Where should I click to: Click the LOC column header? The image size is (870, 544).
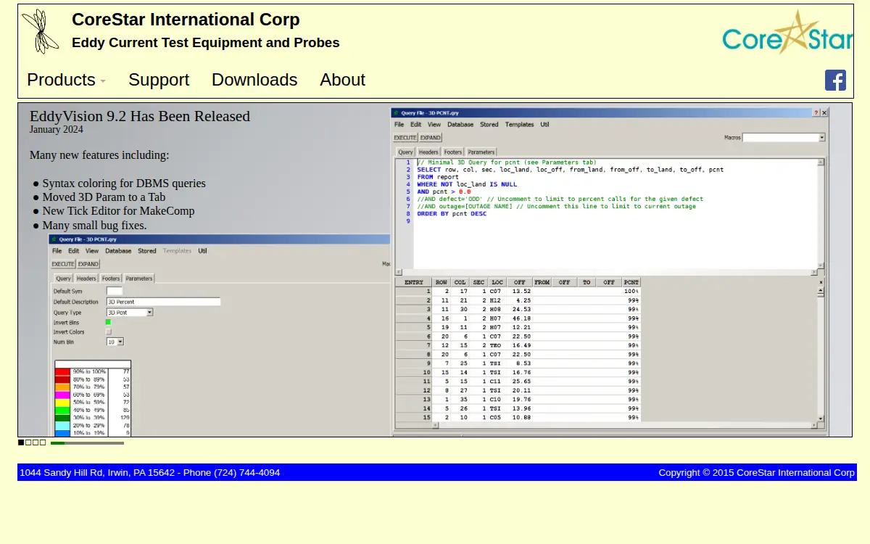pos(497,282)
